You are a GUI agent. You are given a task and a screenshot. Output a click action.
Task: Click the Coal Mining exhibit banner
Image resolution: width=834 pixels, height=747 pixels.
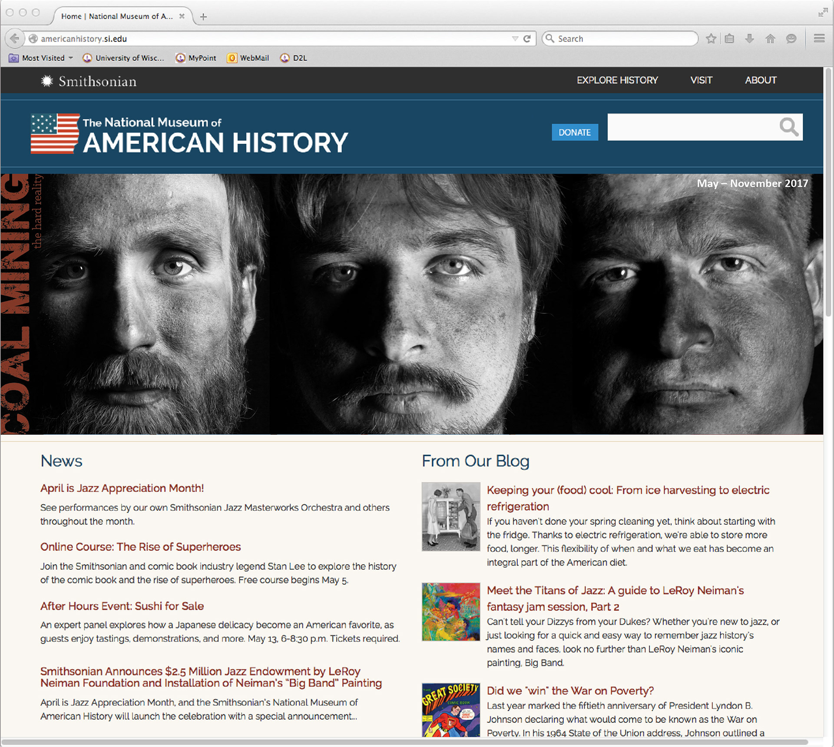pos(412,304)
